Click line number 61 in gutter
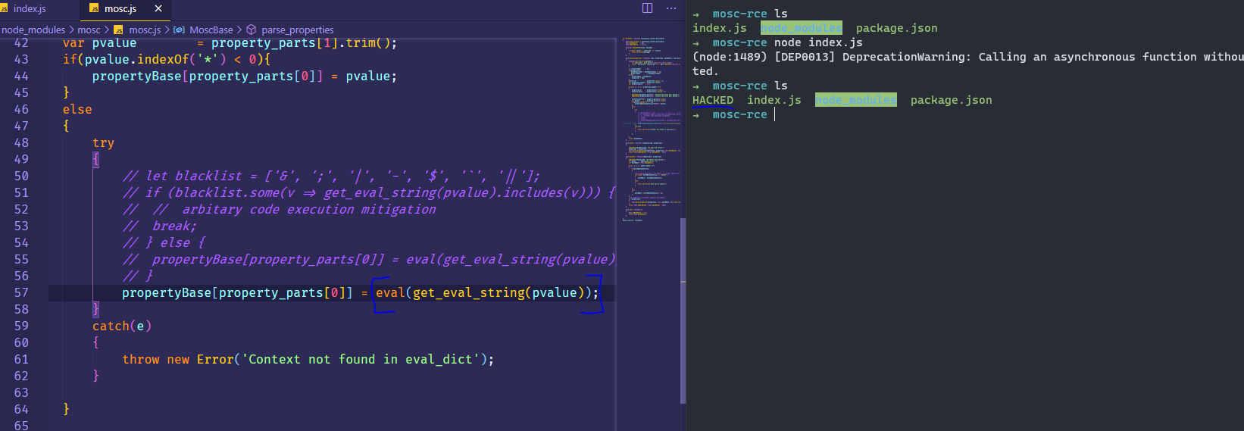The image size is (1244, 431). pyautogui.click(x=21, y=359)
